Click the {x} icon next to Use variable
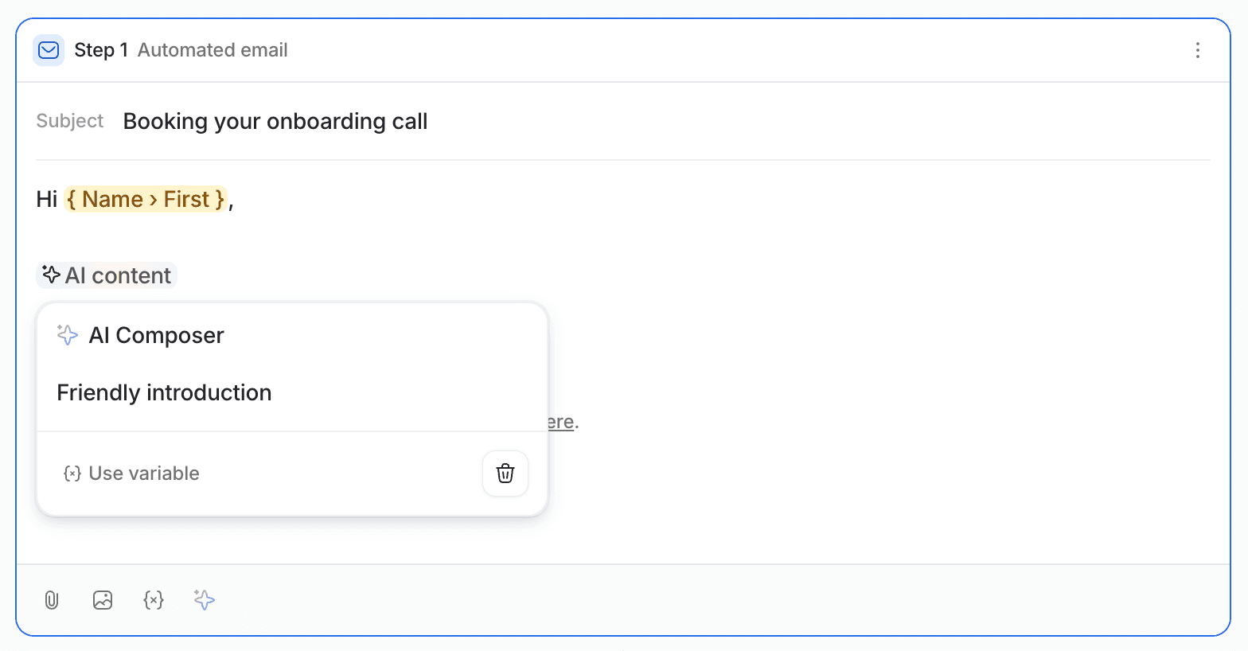The image size is (1248, 651). [x=72, y=473]
